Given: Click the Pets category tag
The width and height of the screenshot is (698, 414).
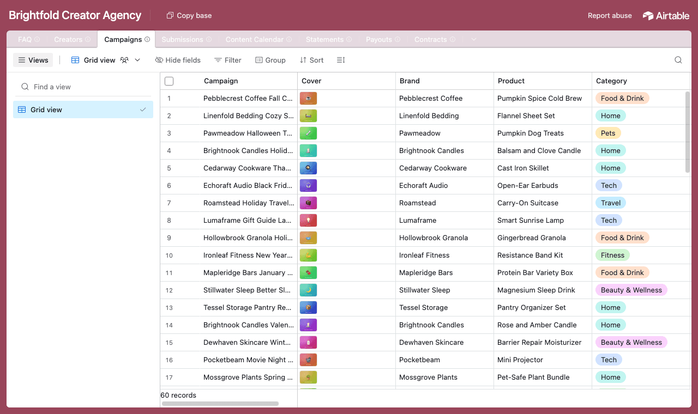Looking at the screenshot, I should [608, 133].
